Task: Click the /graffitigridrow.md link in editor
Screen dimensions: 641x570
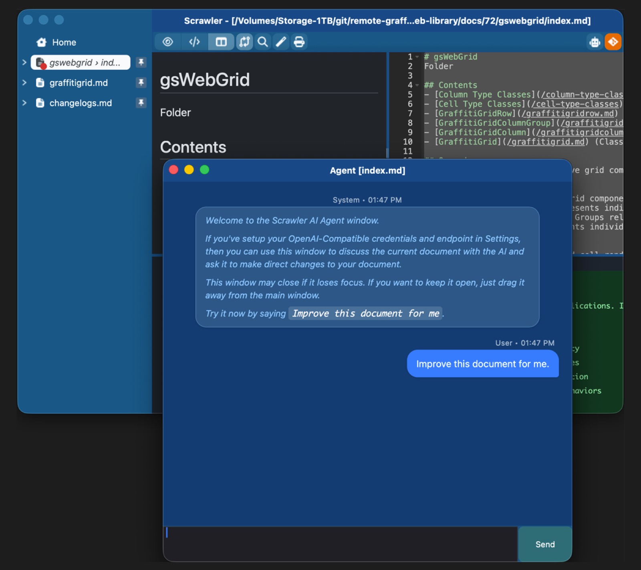Action: point(567,114)
